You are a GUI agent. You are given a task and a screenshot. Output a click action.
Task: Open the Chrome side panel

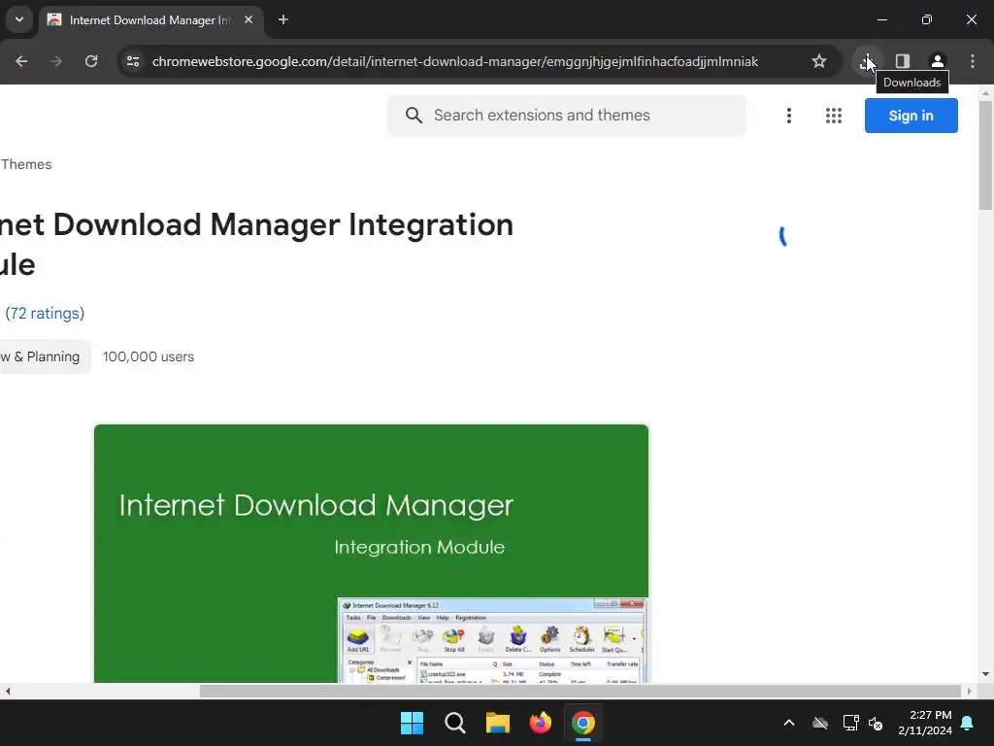(903, 61)
